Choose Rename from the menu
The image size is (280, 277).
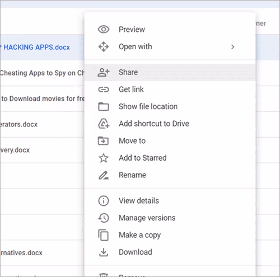[170, 175]
